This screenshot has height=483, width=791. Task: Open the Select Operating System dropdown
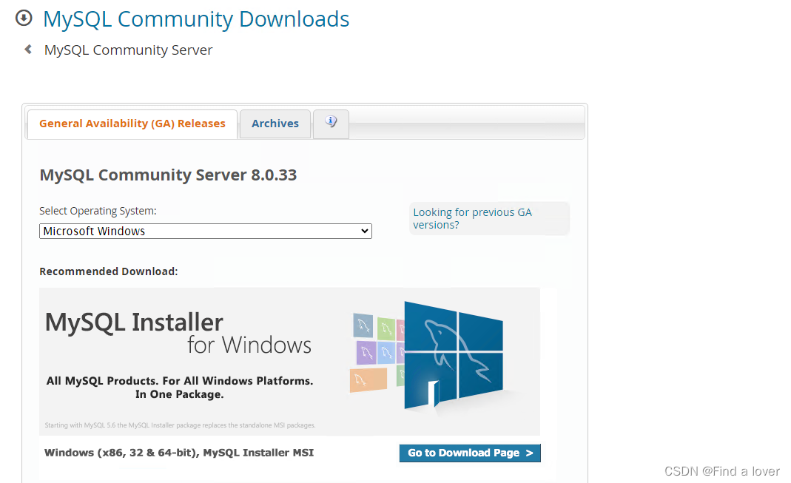(205, 232)
